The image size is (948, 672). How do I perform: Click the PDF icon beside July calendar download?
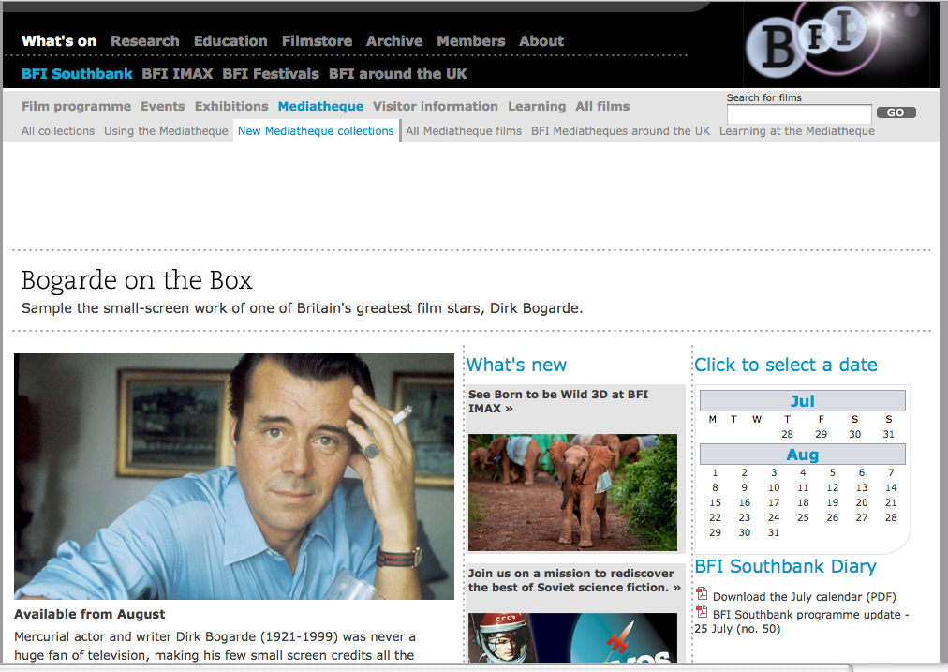702,594
